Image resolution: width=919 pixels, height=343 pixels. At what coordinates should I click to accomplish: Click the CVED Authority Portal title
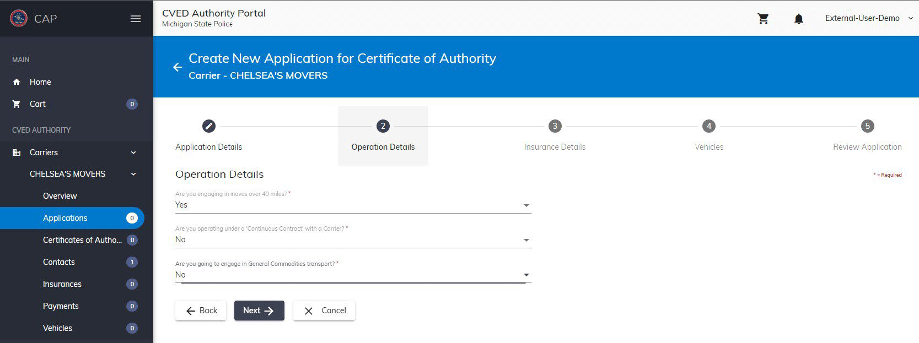coord(214,13)
